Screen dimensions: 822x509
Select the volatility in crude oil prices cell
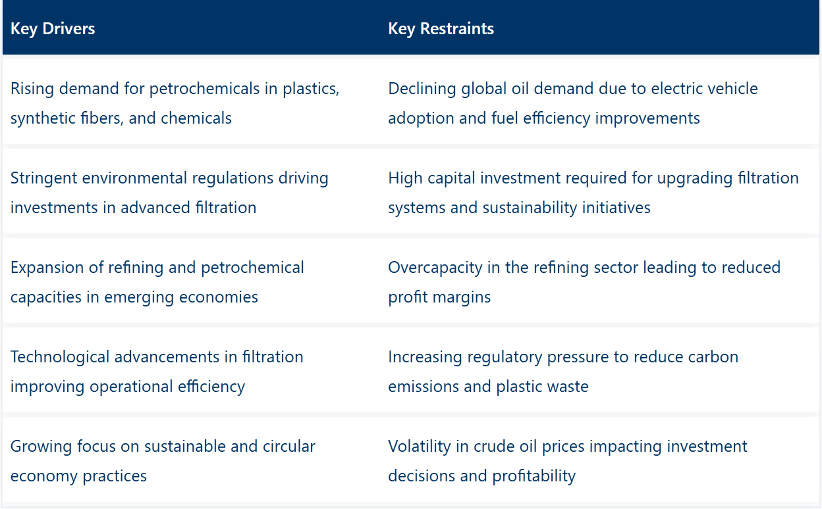[x=600, y=461]
